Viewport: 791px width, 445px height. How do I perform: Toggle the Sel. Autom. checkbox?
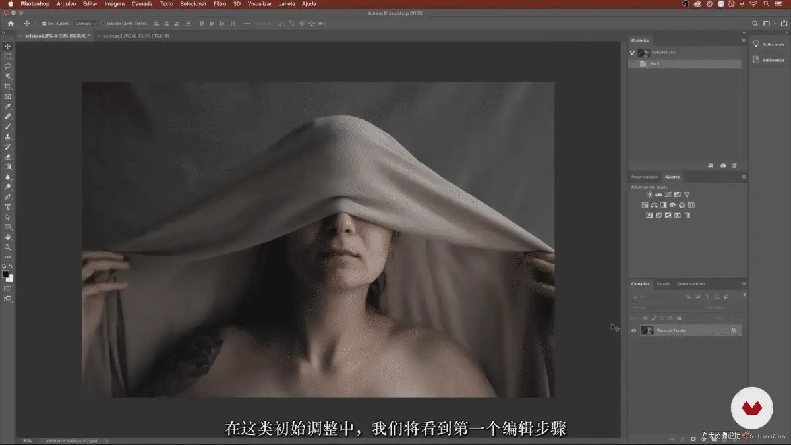[x=44, y=24]
